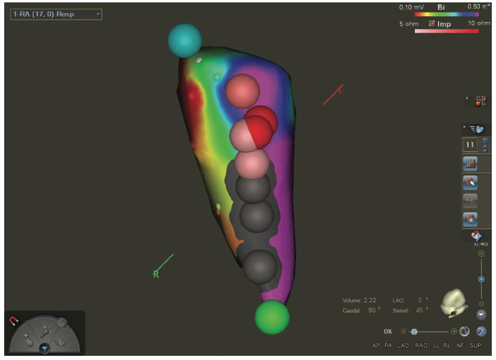
Task: Click the small heart-and-tool icon below the sidebar
Action: (x=475, y=235)
